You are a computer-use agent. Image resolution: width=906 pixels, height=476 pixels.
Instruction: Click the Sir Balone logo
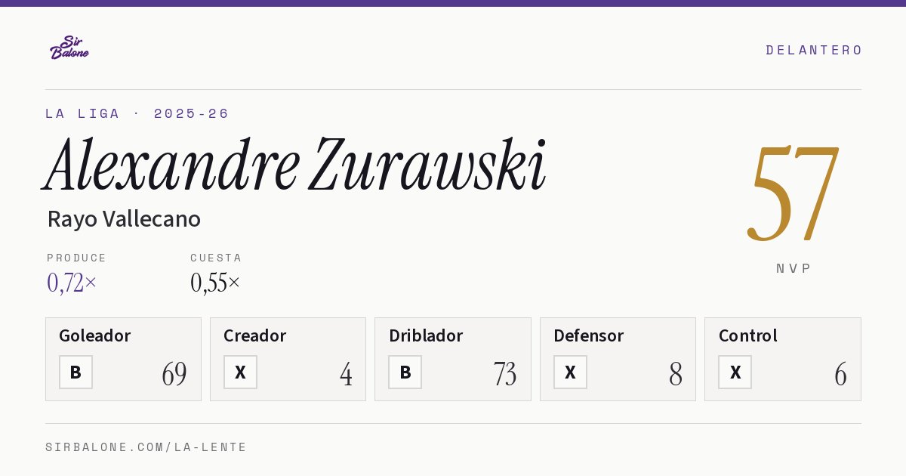pyautogui.click(x=69, y=48)
